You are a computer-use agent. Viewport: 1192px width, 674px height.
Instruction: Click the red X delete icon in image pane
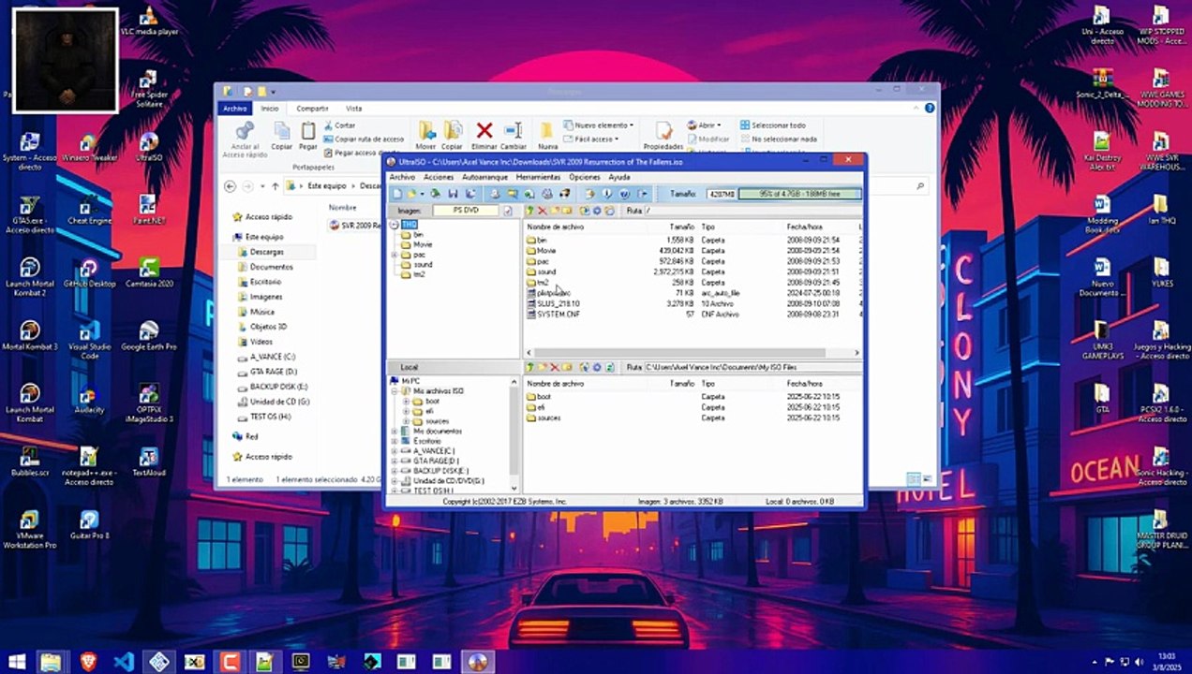[x=542, y=211]
